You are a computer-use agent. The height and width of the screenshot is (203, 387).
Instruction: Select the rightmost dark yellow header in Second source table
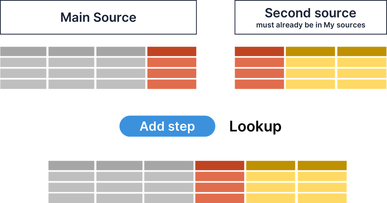[x=362, y=51]
